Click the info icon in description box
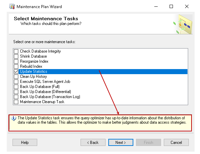200x154 pixels. click(x=14, y=118)
